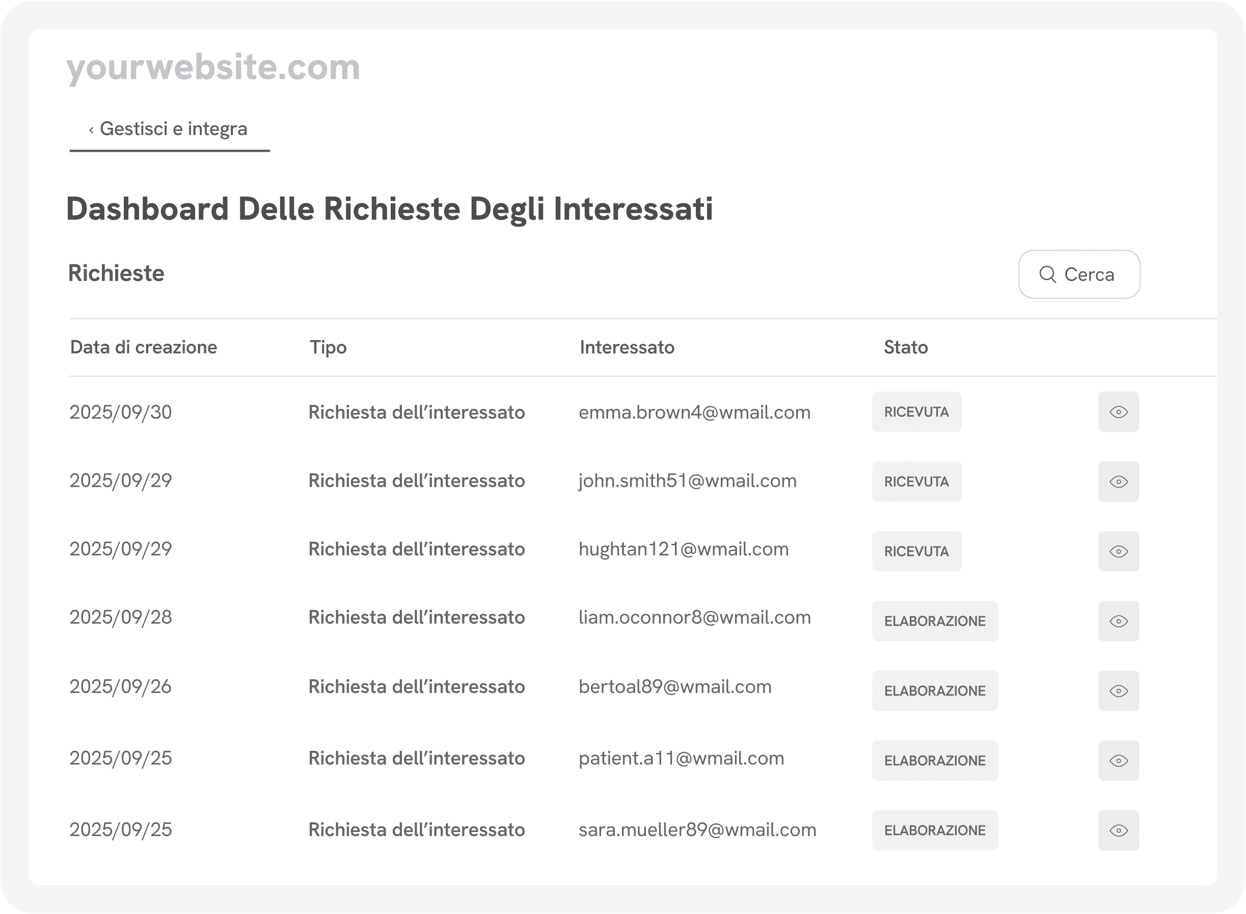Open eye icon for john.smith51@wmail.com row
The height and width of the screenshot is (914, 1246).
pyautogui.click(x=1118, y=482)
